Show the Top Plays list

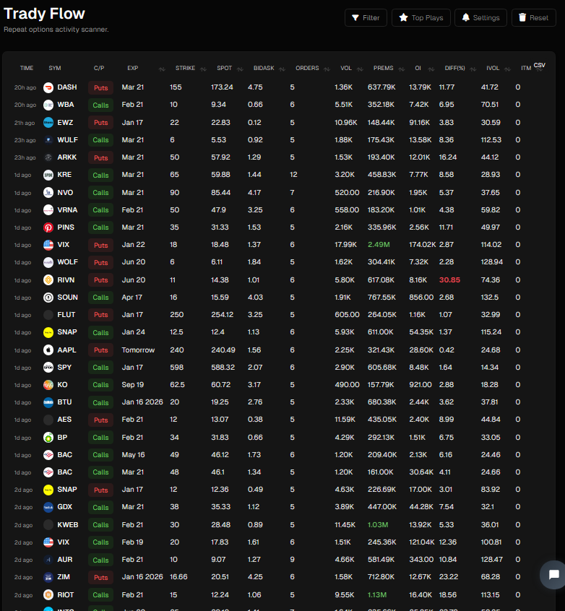pos(421,18)
